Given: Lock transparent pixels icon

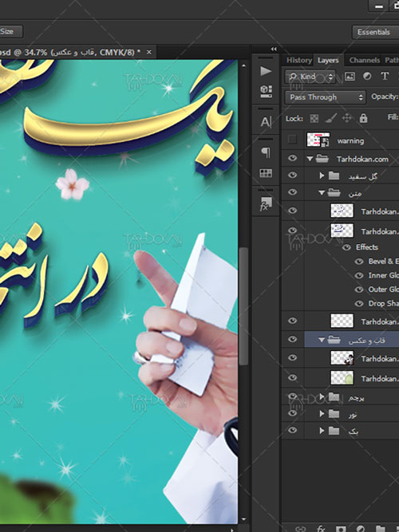Looking at the screenshot, I should click(x=314, y=118).
